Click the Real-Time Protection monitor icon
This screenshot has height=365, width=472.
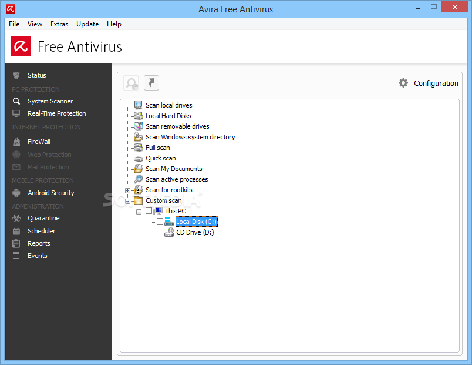[x=16, y=113]
